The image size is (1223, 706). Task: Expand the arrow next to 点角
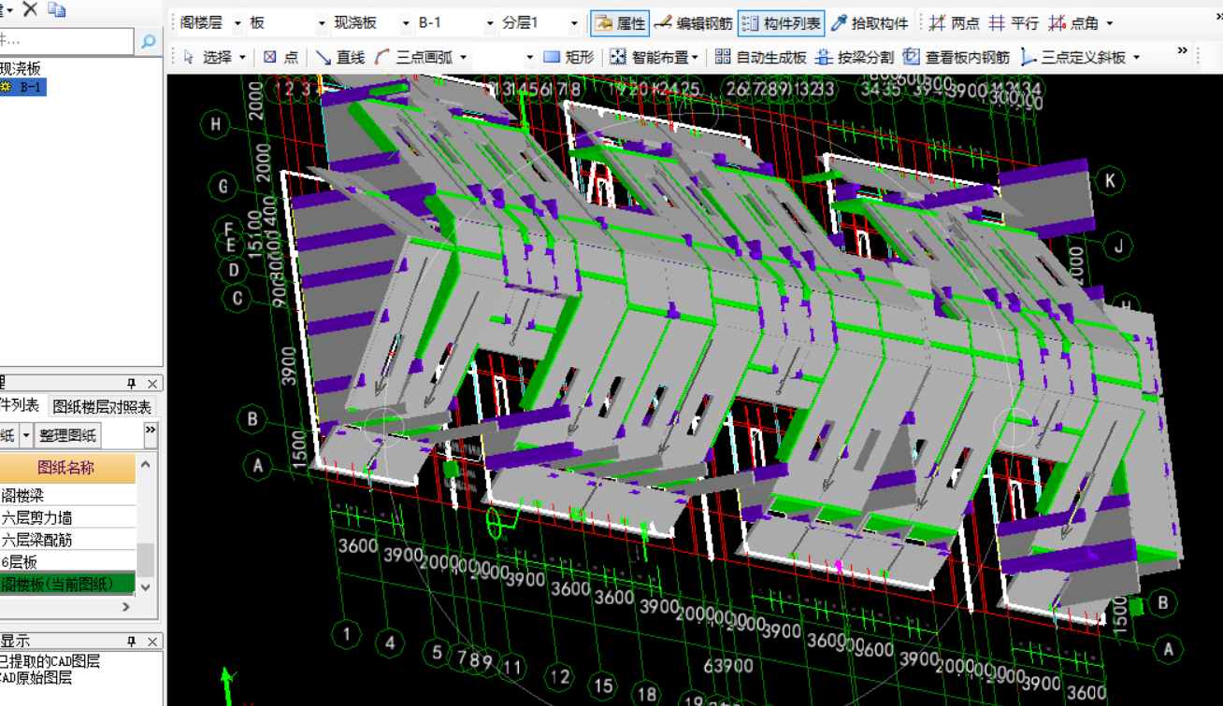[x=1110, y=23]
